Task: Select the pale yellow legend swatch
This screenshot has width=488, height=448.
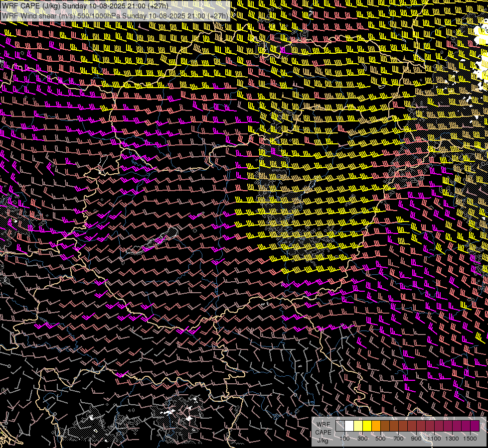Action: (358, 426)
